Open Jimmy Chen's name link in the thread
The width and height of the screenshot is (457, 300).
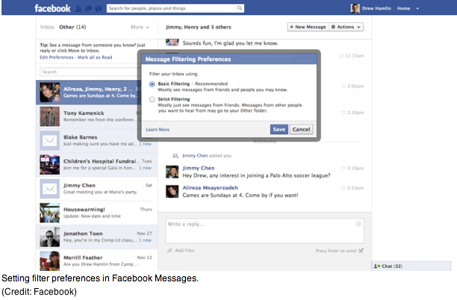point(198,168)
